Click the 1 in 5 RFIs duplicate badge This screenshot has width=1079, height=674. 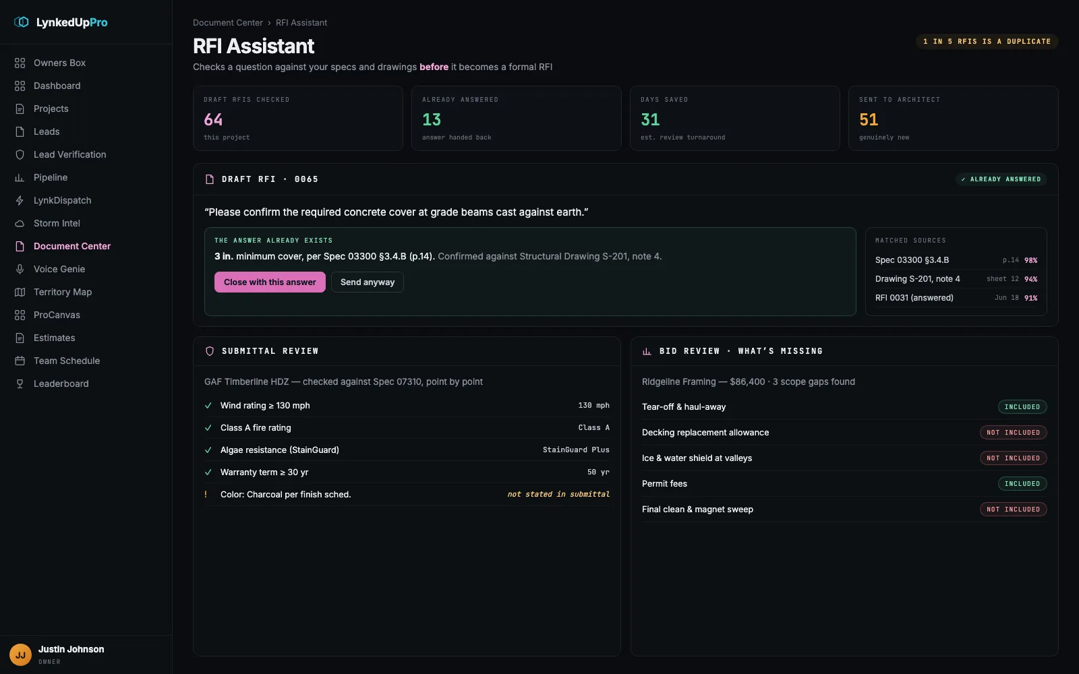(x=987, y=41)
